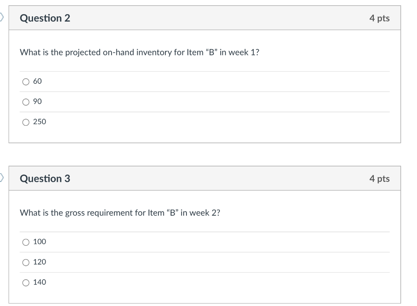
Task: Click the answer label text 100
Action: tap(39, 242)
